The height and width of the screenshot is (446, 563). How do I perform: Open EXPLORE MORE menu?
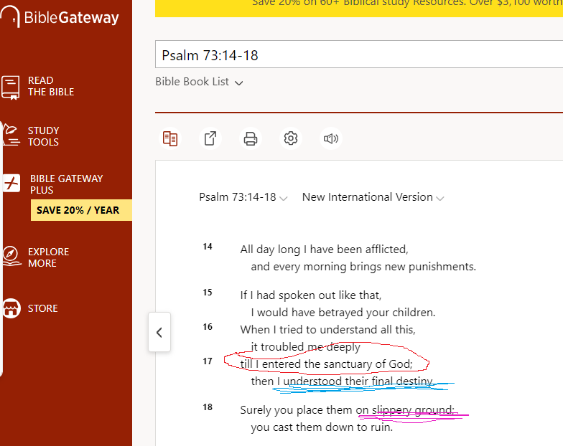(49, 257)
